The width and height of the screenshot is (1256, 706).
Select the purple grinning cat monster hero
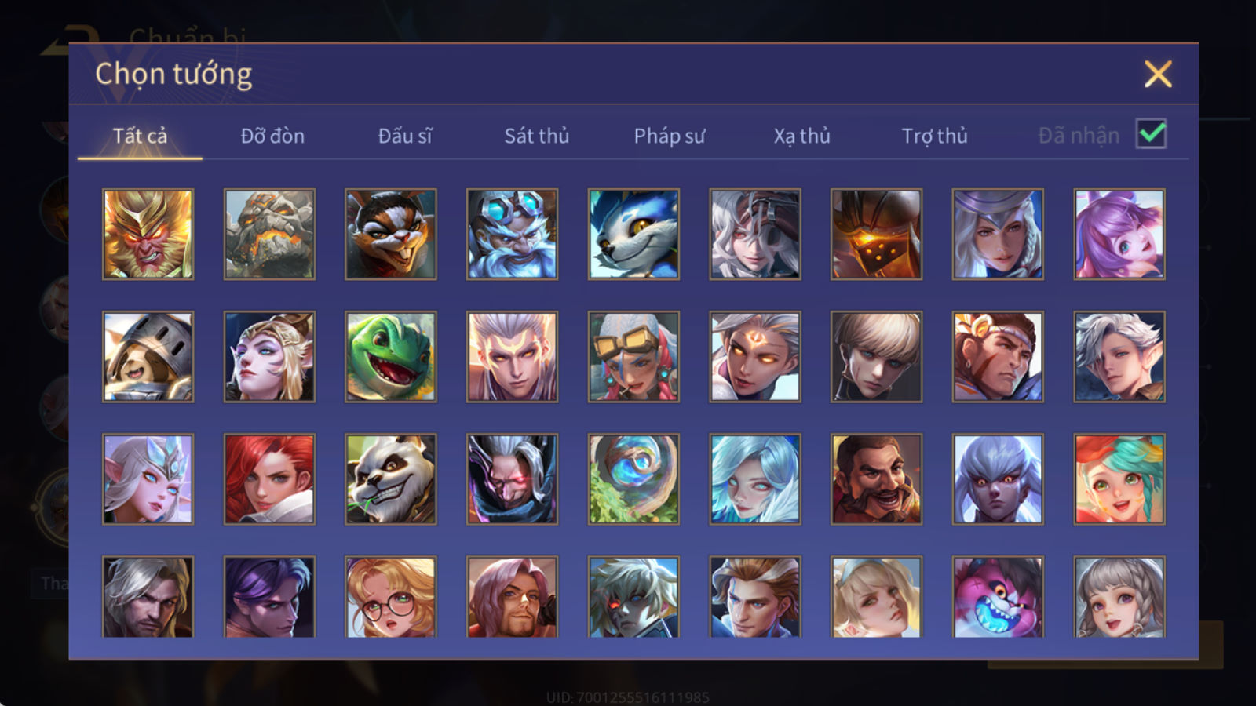click(x=998, y=597)
